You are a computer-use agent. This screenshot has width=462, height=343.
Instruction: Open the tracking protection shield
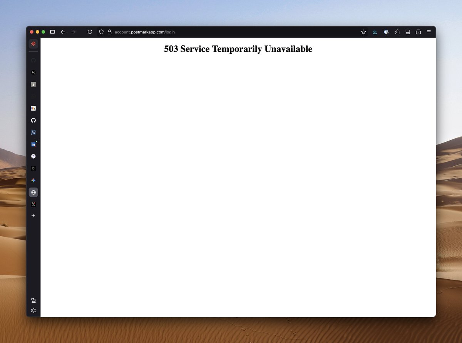(x=101, y=32)
